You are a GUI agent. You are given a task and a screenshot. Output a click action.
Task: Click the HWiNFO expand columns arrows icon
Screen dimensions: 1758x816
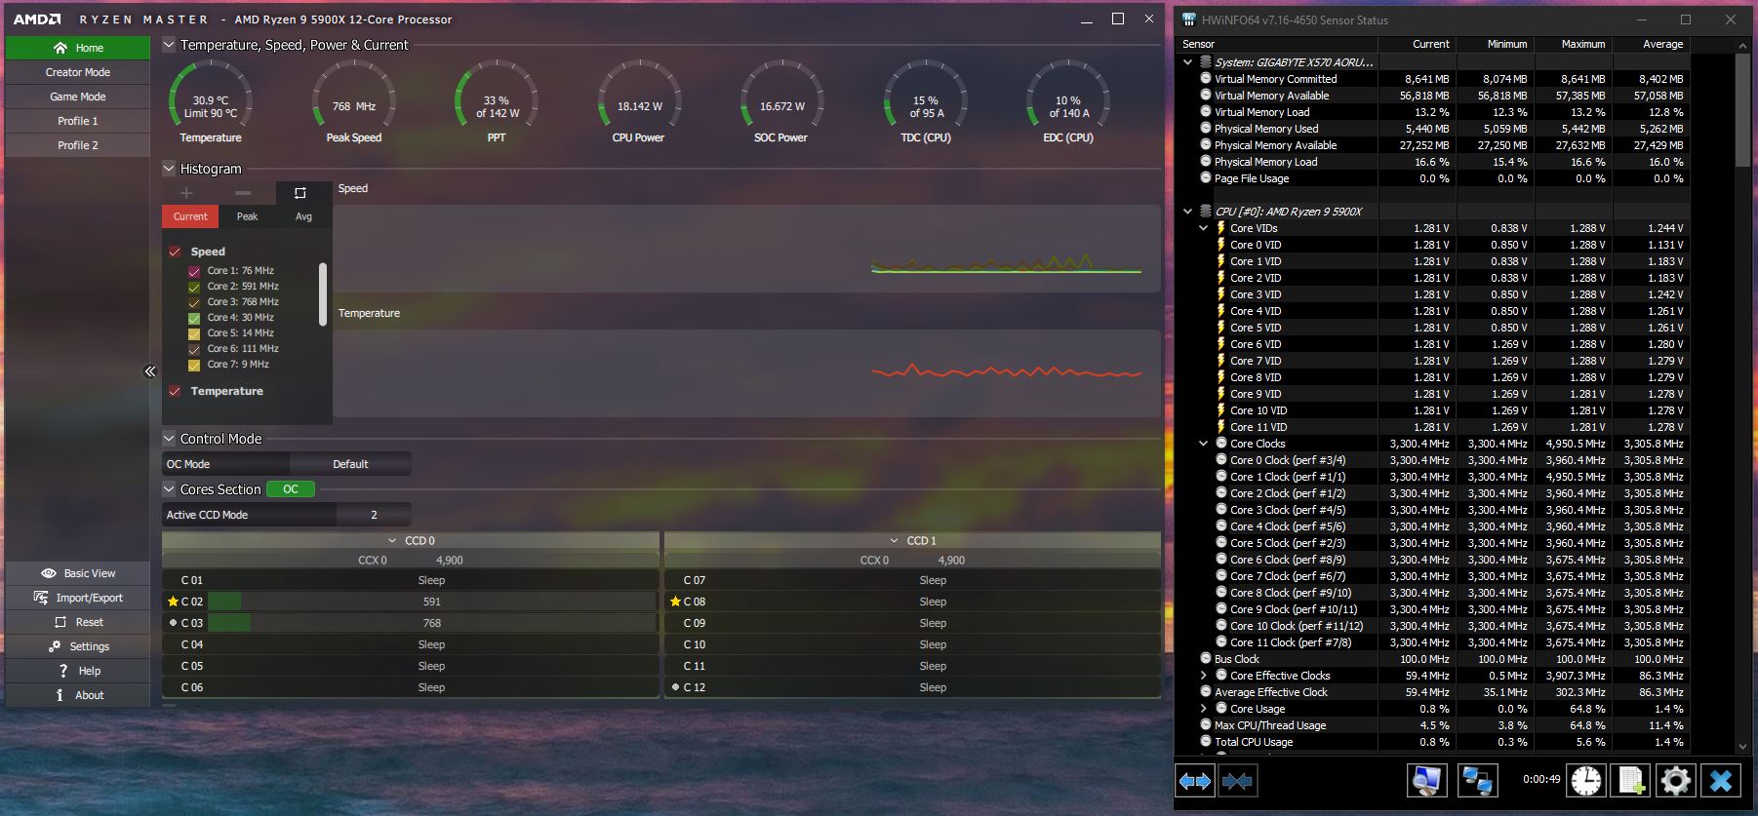(x=1195, y=781)
